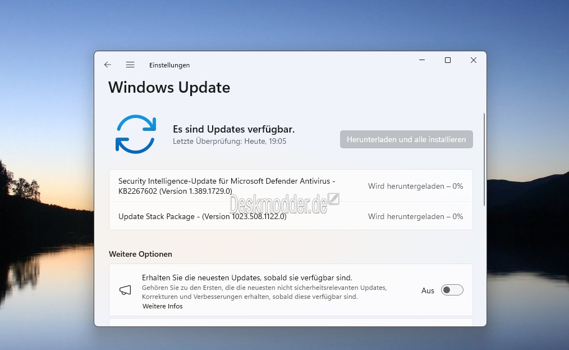The width and height of the screenshot is (569, 350).
Task: Go back using the arrow icon
Action: [107, 65]
